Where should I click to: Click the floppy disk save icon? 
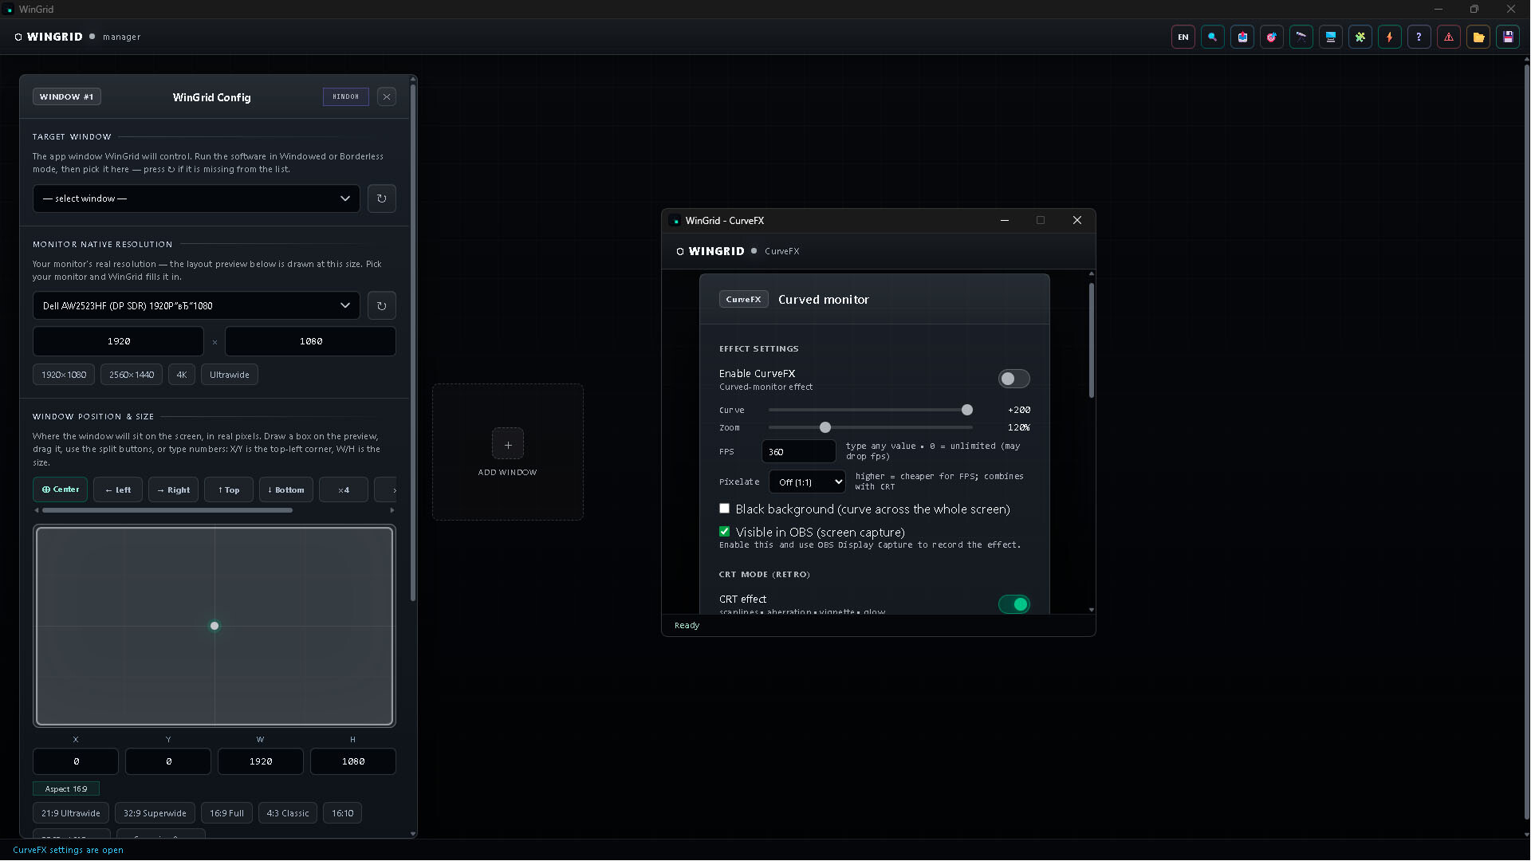tap(1508, 37)
